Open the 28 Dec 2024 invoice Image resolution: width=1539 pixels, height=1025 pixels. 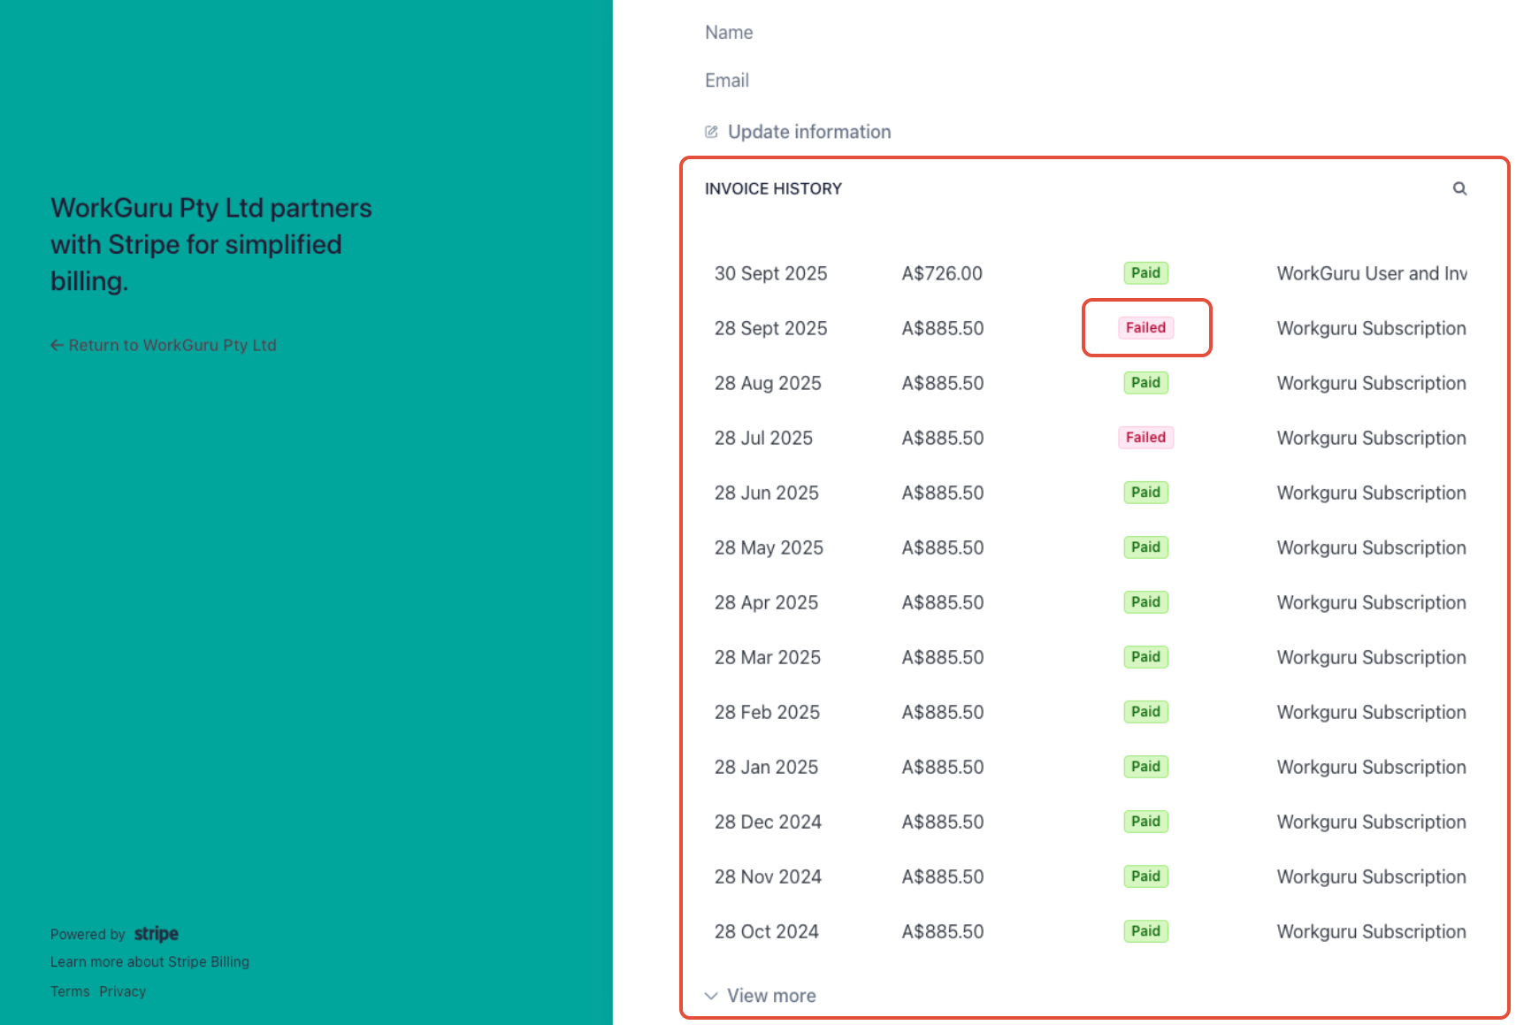pyautogui.click(x=1091, y=822)
